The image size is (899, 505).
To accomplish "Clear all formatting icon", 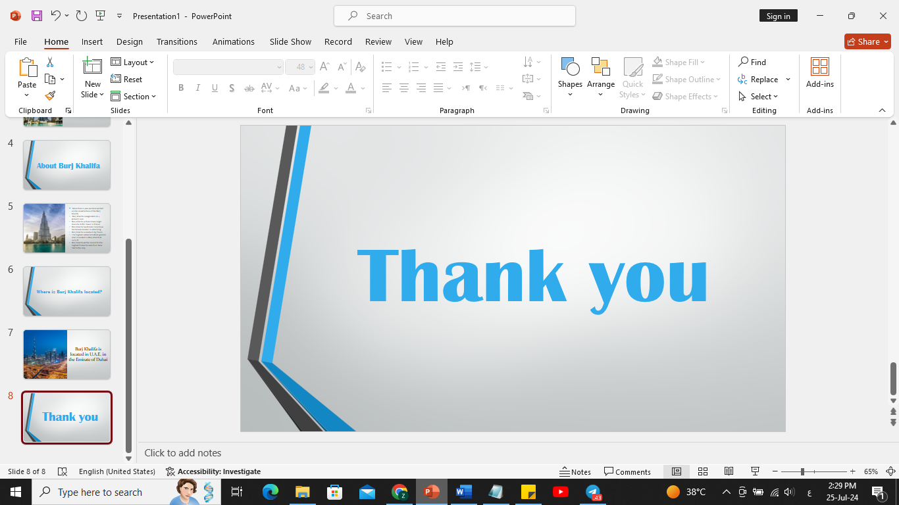I will point(359,67).
